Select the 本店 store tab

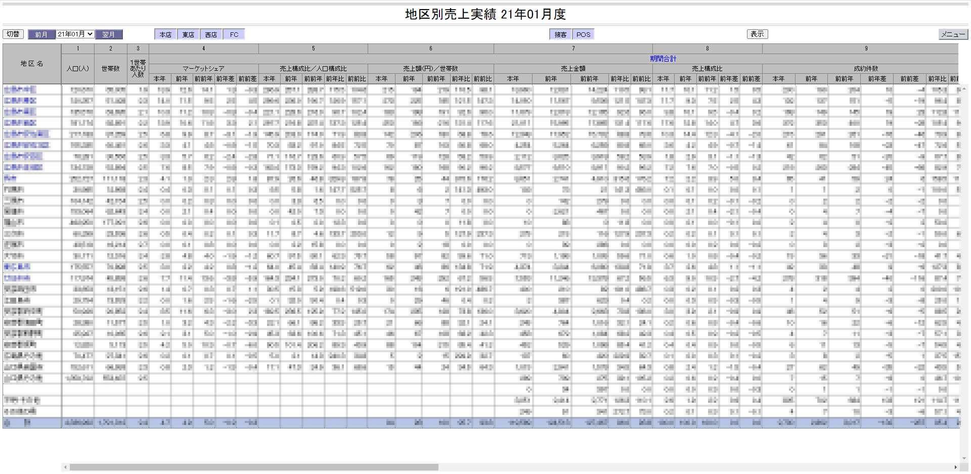165,34
